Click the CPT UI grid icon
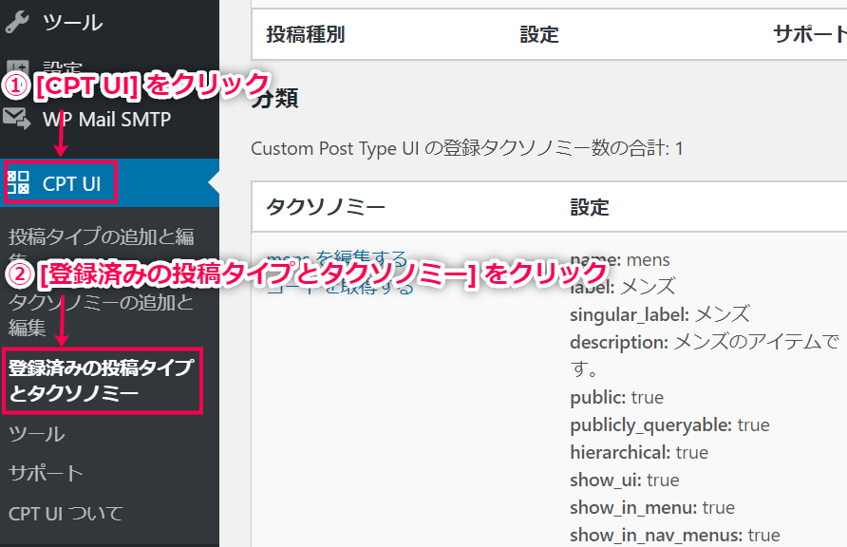847x547 pixels. [x=18, y=183]
